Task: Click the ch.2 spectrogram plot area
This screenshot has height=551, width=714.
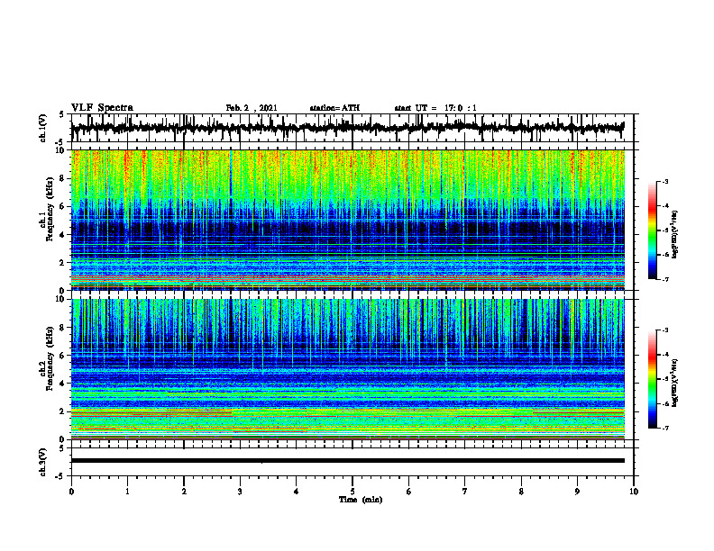Action: (347, 369)
